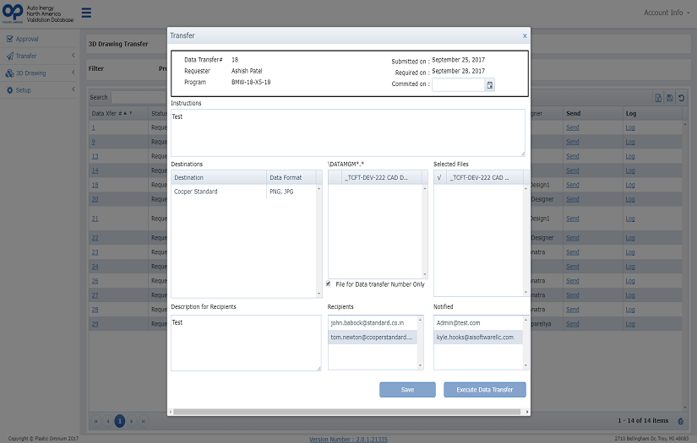Click Send link in row 24
Image resolution: width=697 pixels, height=443 pixels.
click(573, 267)
